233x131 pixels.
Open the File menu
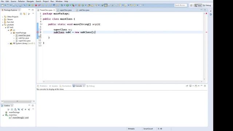(x=3, y=1)
